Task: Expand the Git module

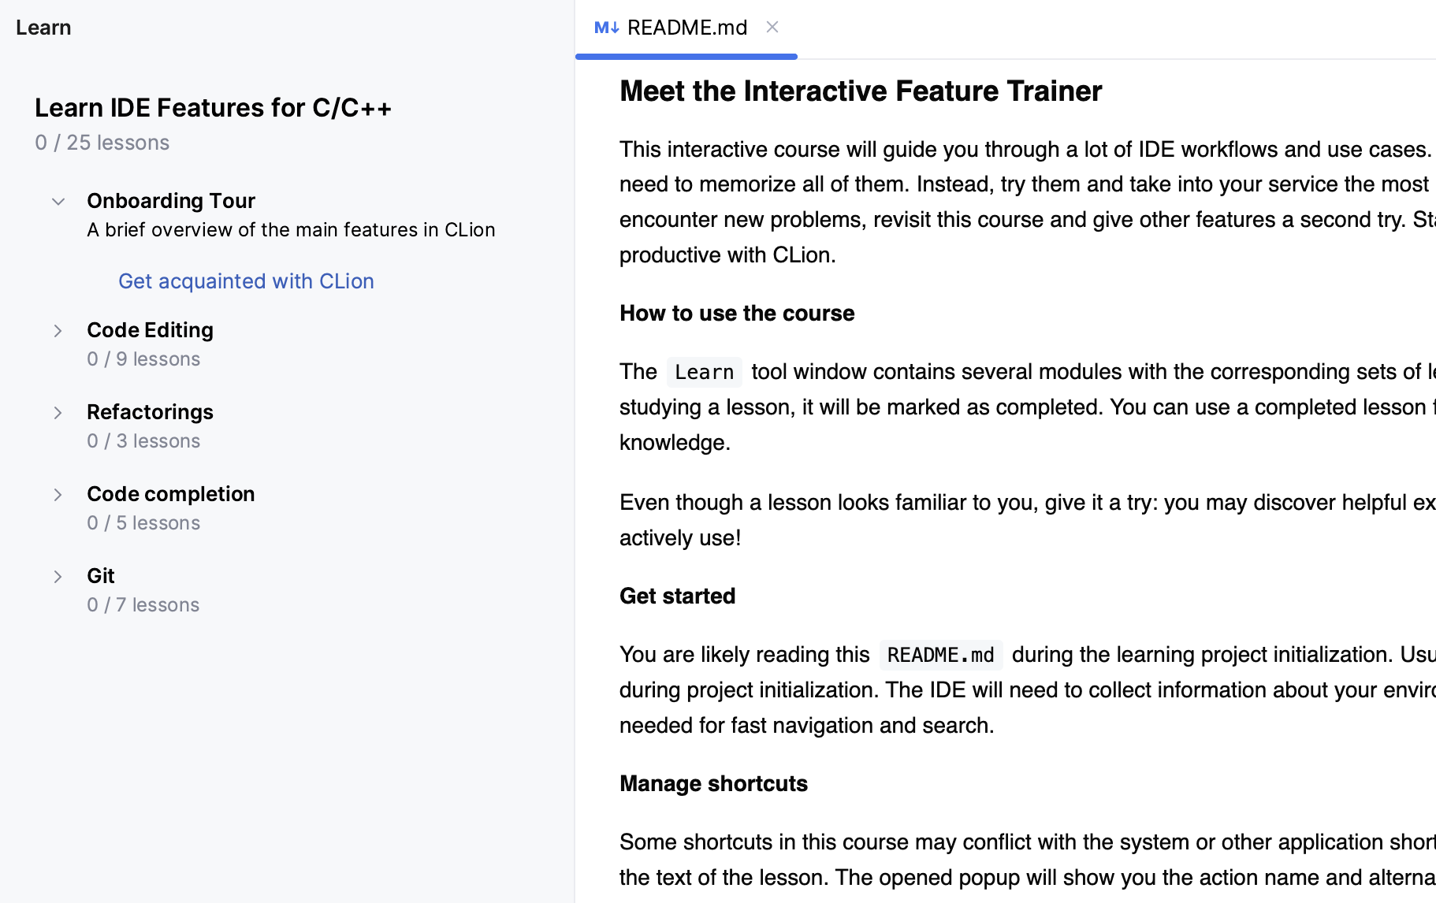Action: pos(58,576)
